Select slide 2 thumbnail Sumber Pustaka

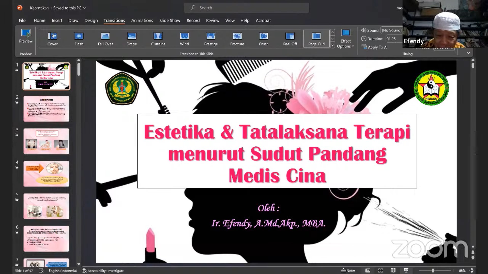click(46, 109)
